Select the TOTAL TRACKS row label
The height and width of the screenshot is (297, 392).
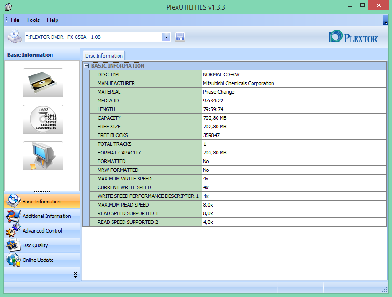[114, 144]
